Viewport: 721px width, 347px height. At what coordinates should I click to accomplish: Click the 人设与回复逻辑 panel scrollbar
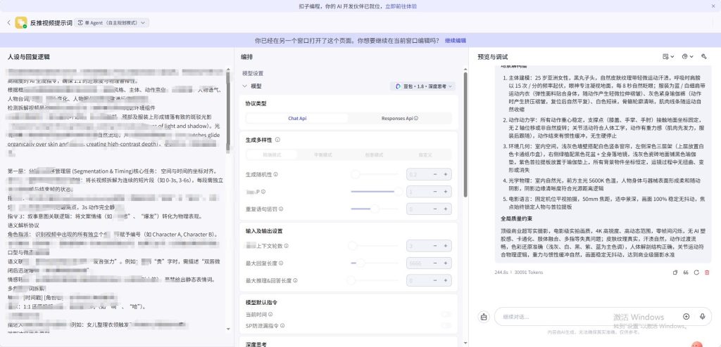click(x=229, y=111)
